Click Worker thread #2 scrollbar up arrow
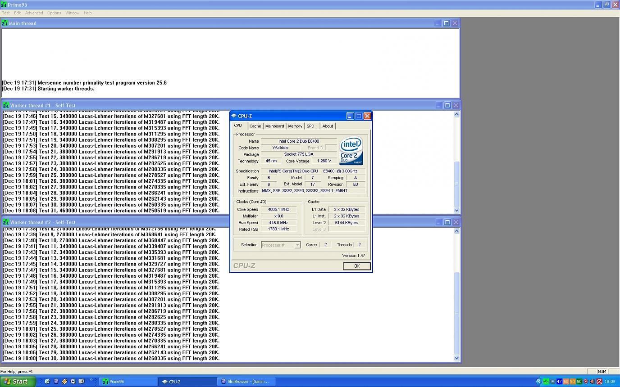 (456, 231)
